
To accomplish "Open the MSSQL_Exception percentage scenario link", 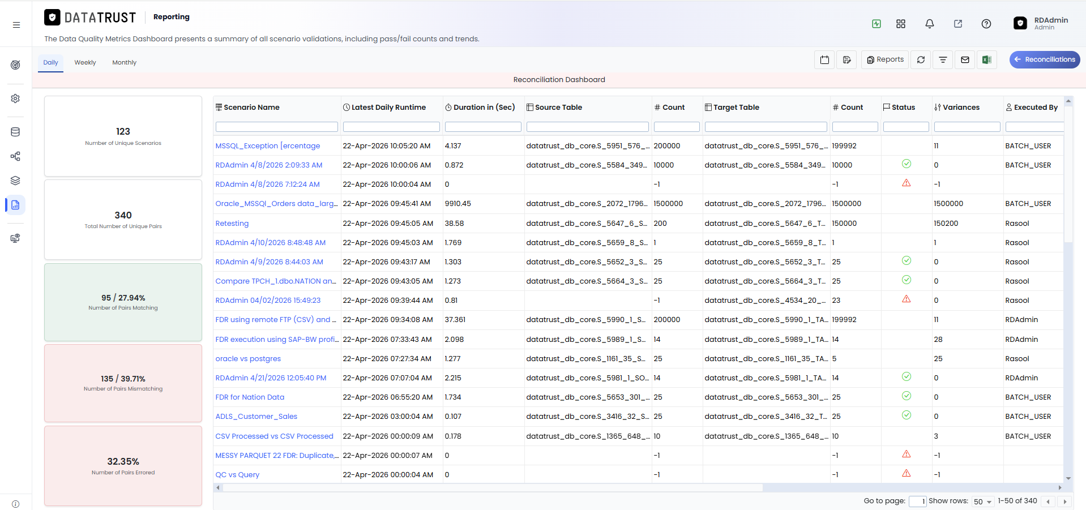I will coord(268,146).
